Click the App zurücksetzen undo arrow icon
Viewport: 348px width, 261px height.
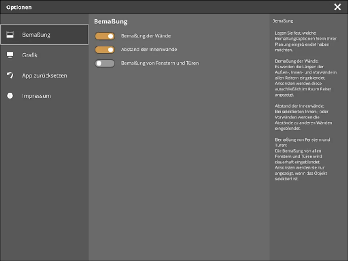pyautogui.click(x=10, y=75)
